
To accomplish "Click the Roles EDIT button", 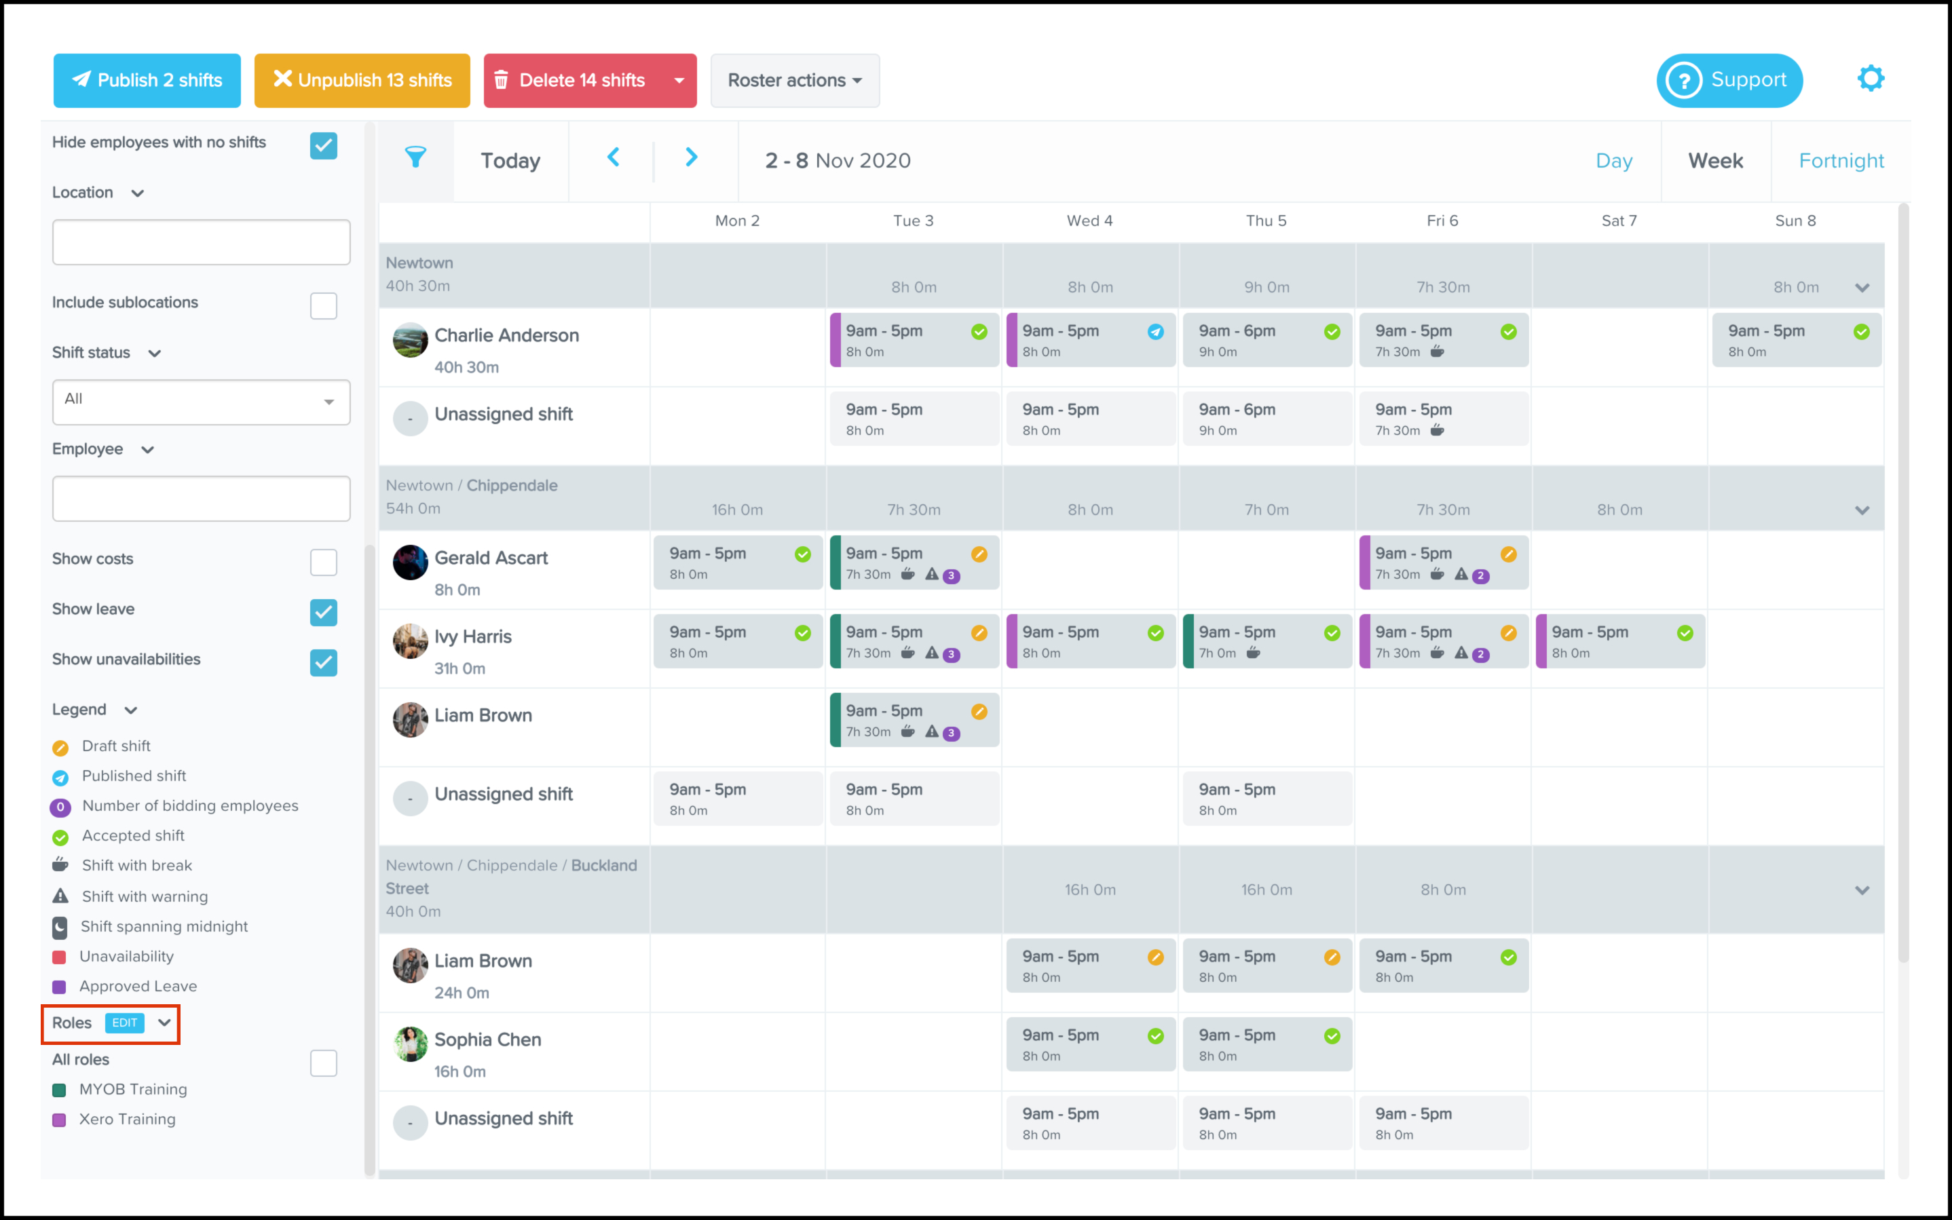I will (124, 1023).
